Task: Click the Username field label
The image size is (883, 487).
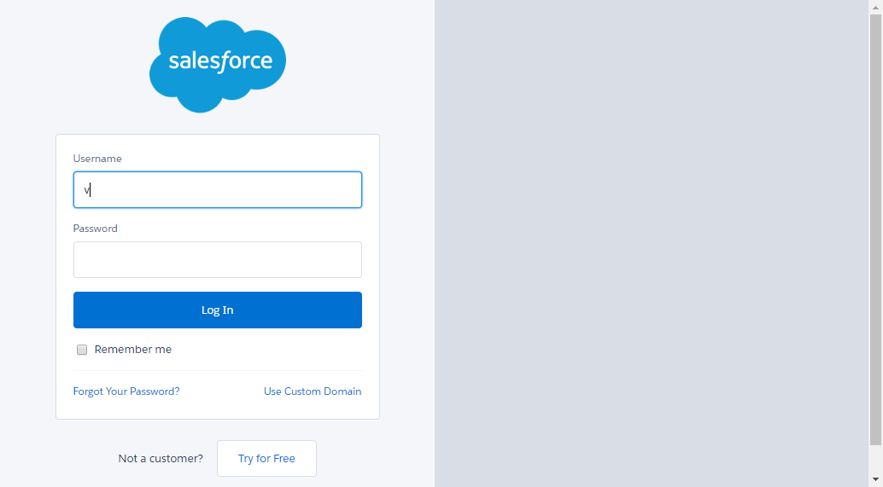Action: click(x=97, y=159)
